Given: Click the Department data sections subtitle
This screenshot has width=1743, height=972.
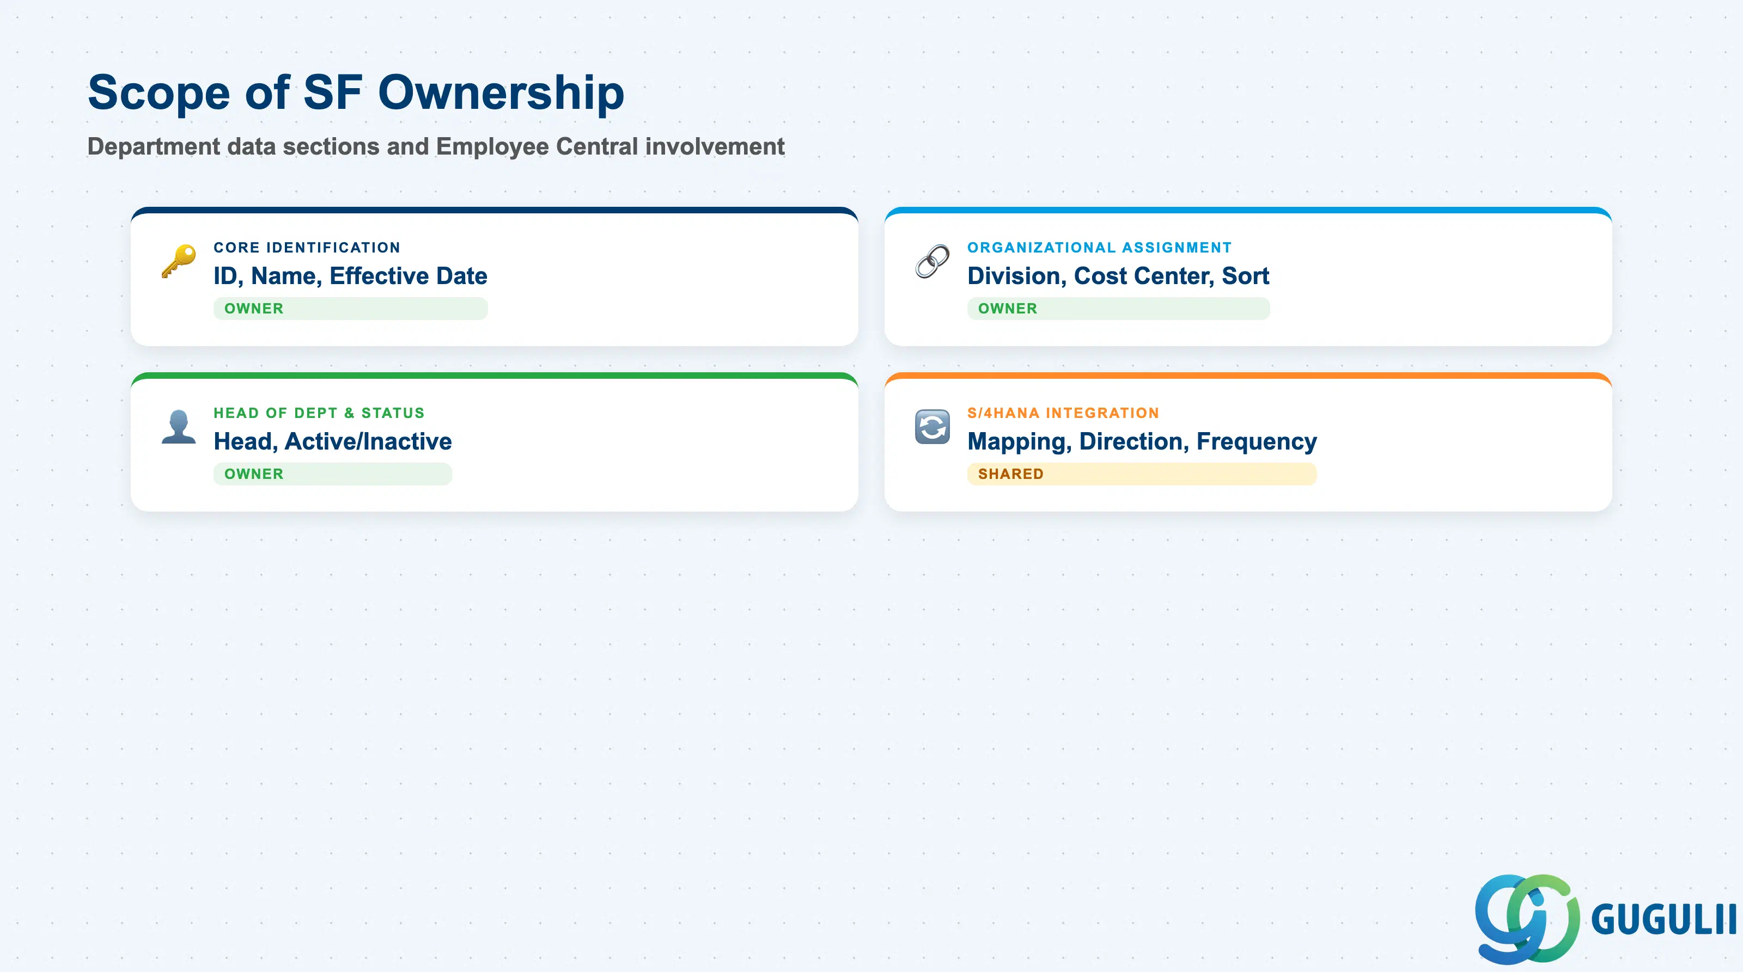Looking at the screenshot, I should point(436,147).
